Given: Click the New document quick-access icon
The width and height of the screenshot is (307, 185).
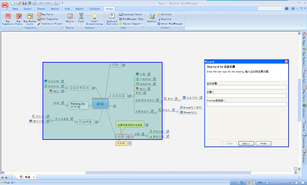Looking at the screenshot, I should point(13,3).
